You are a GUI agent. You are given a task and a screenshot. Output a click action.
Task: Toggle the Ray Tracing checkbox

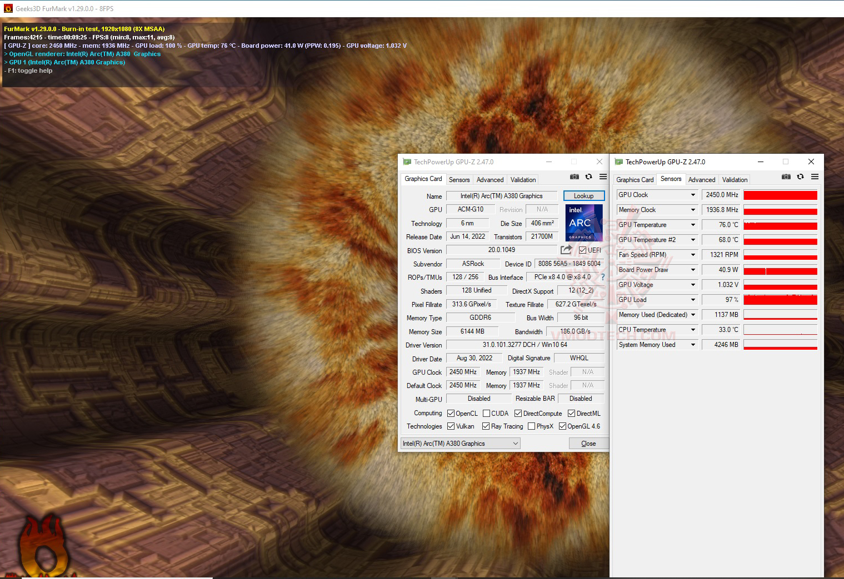486,426
